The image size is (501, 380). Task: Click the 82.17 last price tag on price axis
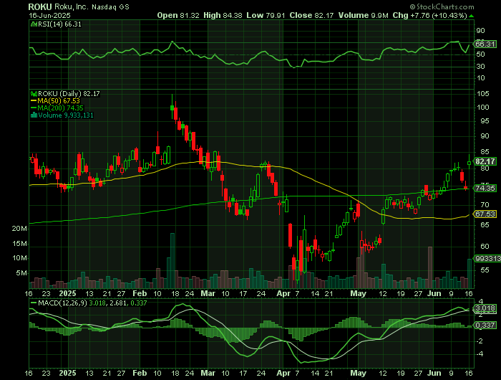[485, 161]
